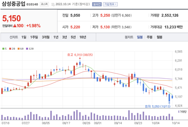Click the 전일 value 5,050
Screen dimensions: 188x127
(x=75, y=15)
